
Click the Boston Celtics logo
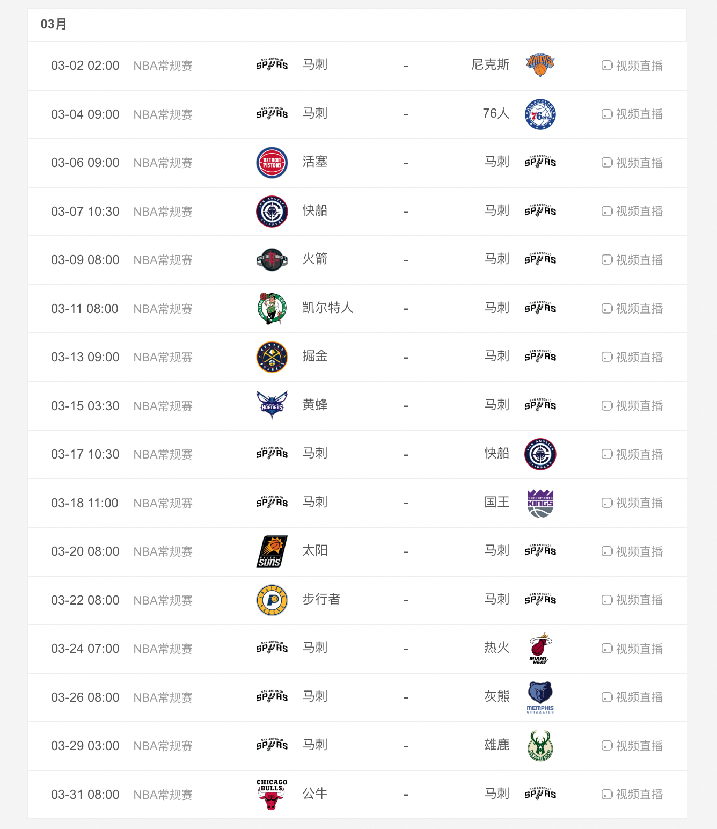pos(272,309)
